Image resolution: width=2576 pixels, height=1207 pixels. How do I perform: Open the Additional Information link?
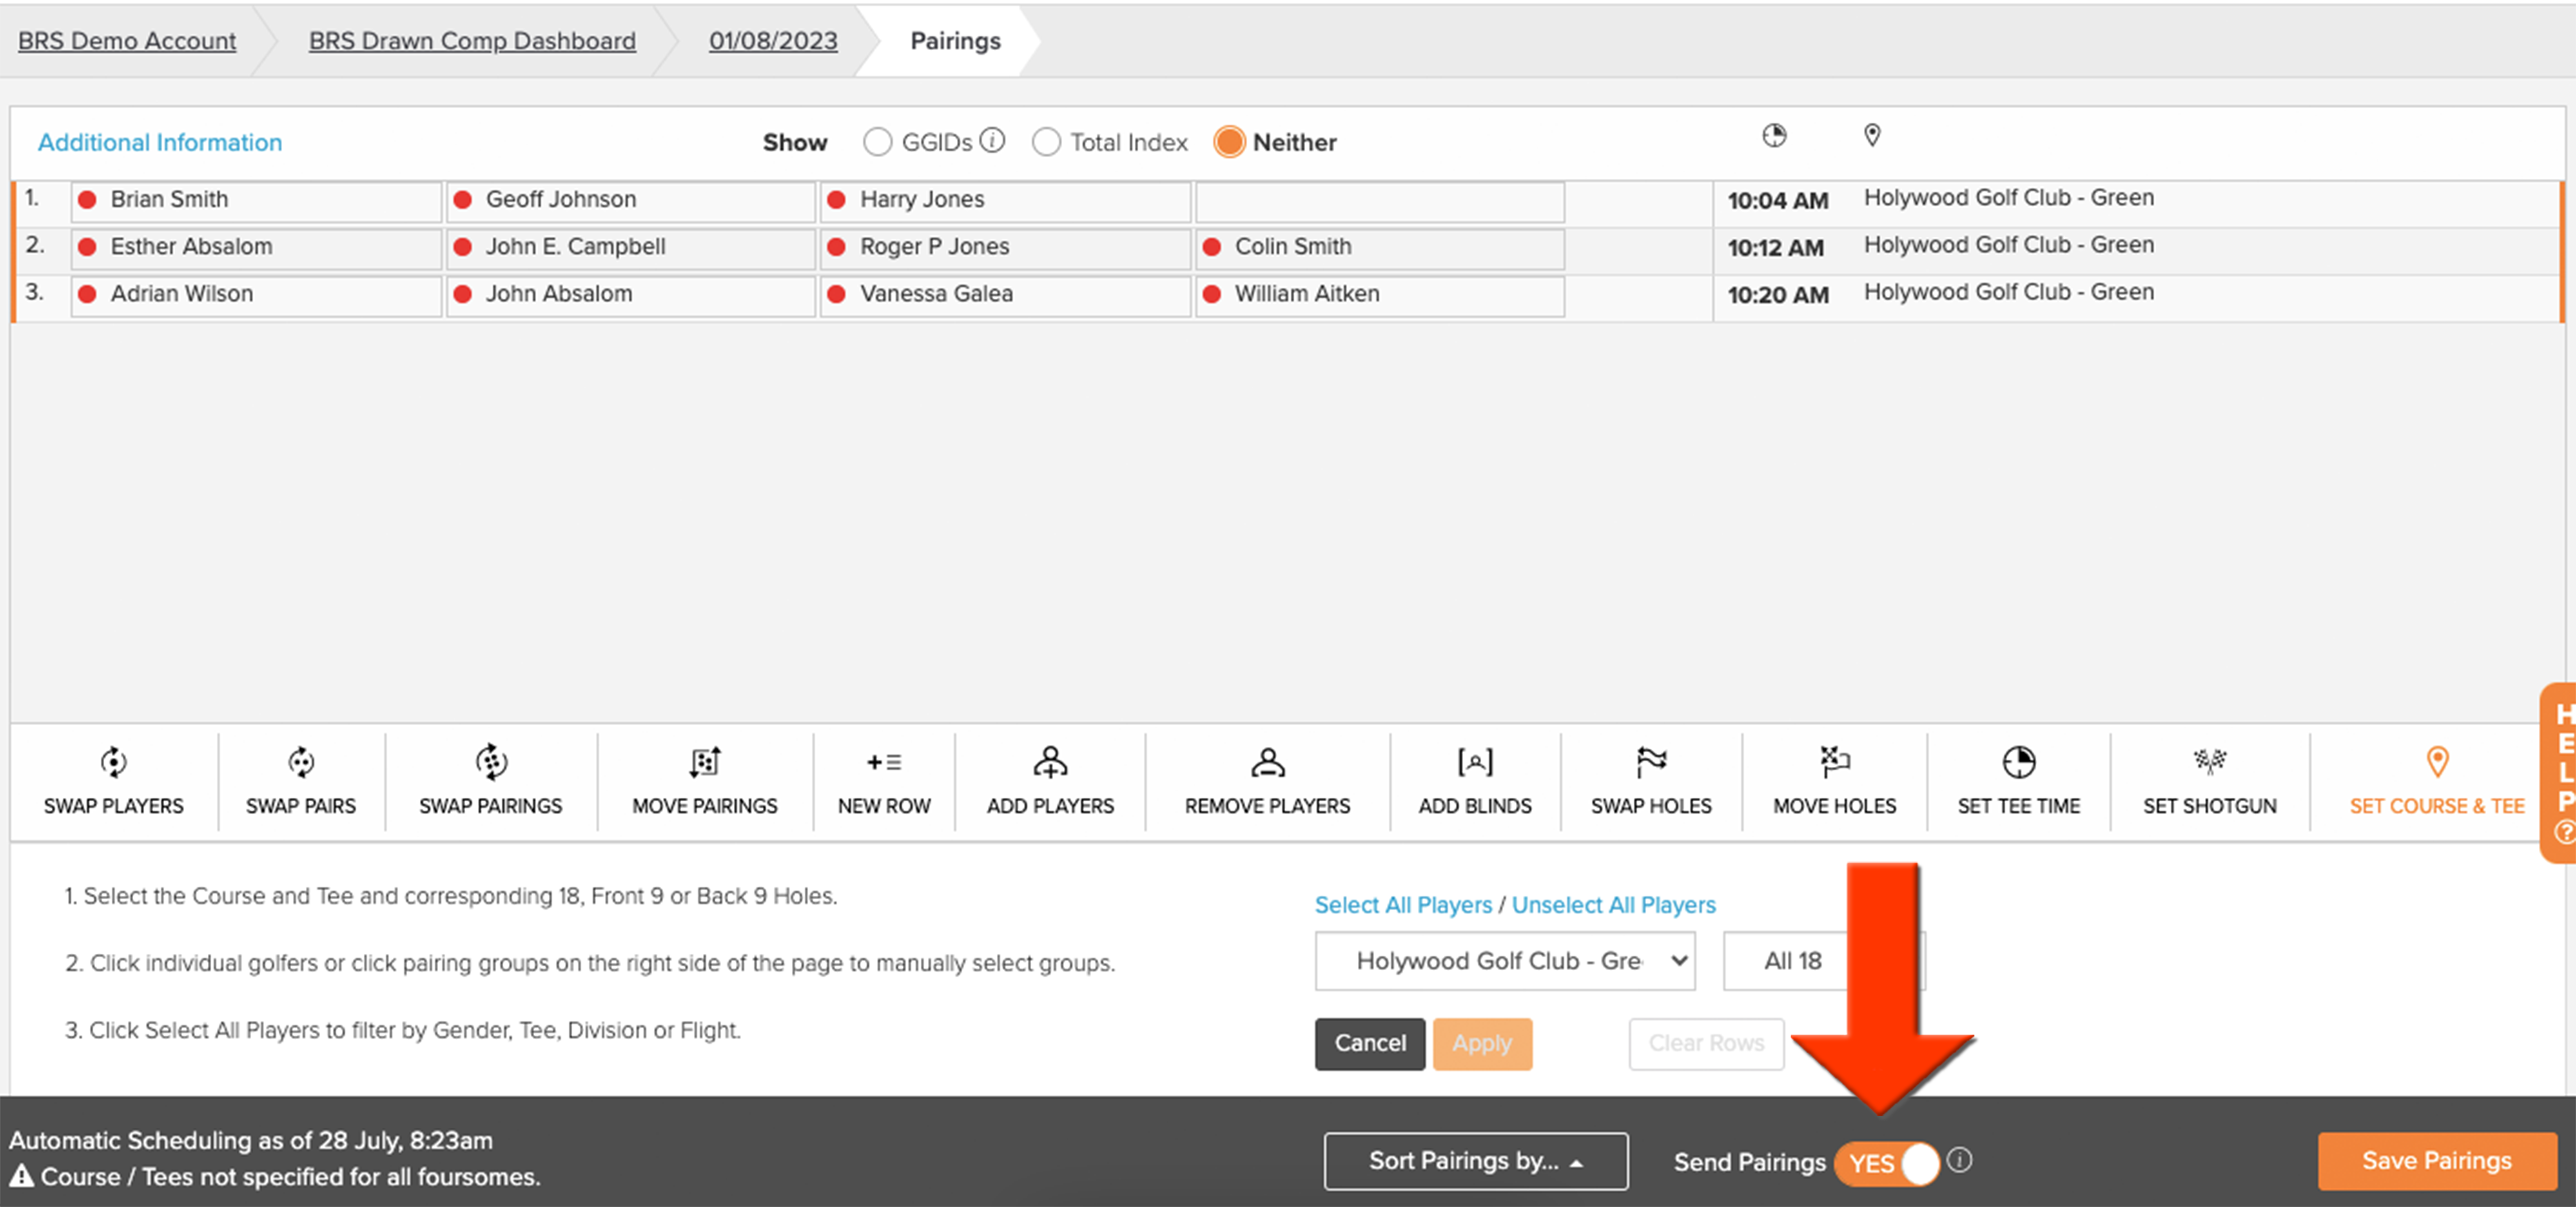click(160, 143)
